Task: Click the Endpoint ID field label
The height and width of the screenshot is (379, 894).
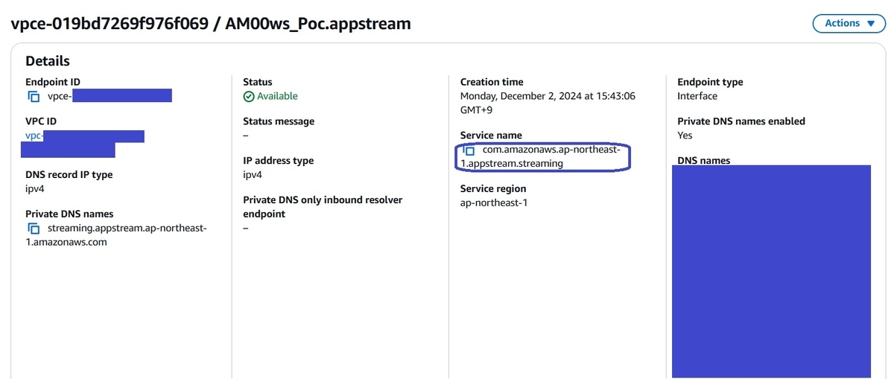Action: (53, 82)
